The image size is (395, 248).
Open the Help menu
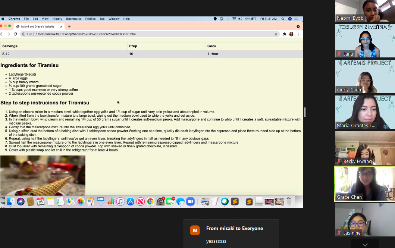[126, 19]
